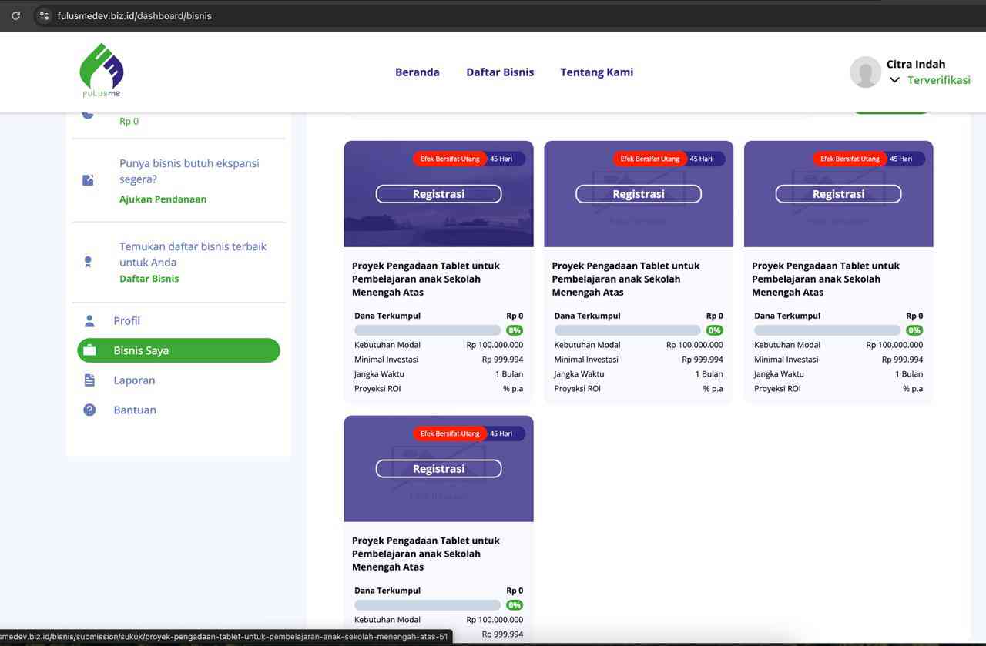Viewport: 986px width, 646px height.
Task: Expand the Terverifikasi account chevron
Action: tap(894, 80)
